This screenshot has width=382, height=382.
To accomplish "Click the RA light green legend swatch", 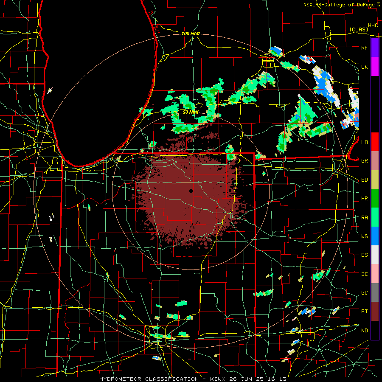I will [375, 217].
